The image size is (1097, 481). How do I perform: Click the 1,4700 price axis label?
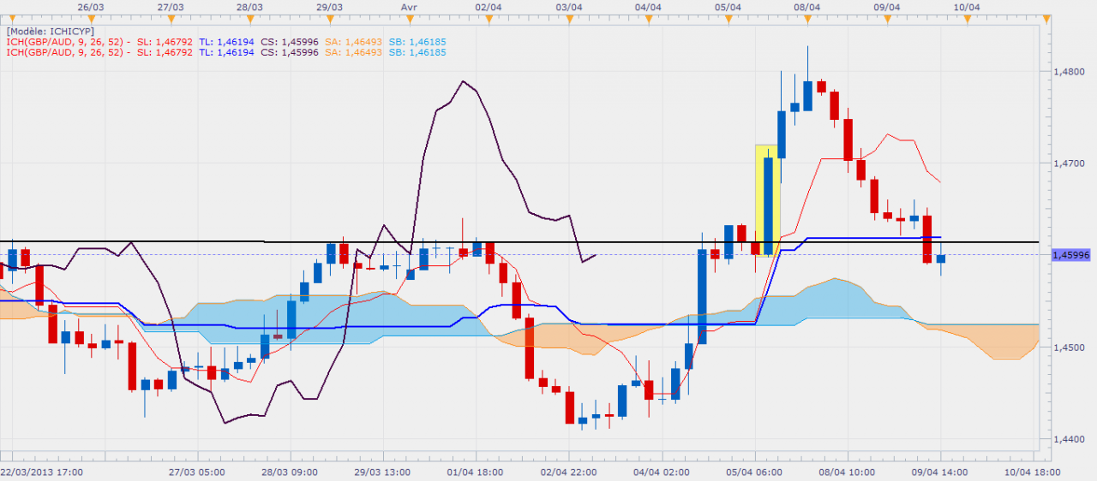click(x=1070, y=163)
